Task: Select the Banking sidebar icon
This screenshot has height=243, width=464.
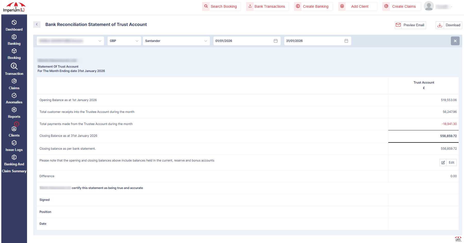Action: (x=14, y=37)
